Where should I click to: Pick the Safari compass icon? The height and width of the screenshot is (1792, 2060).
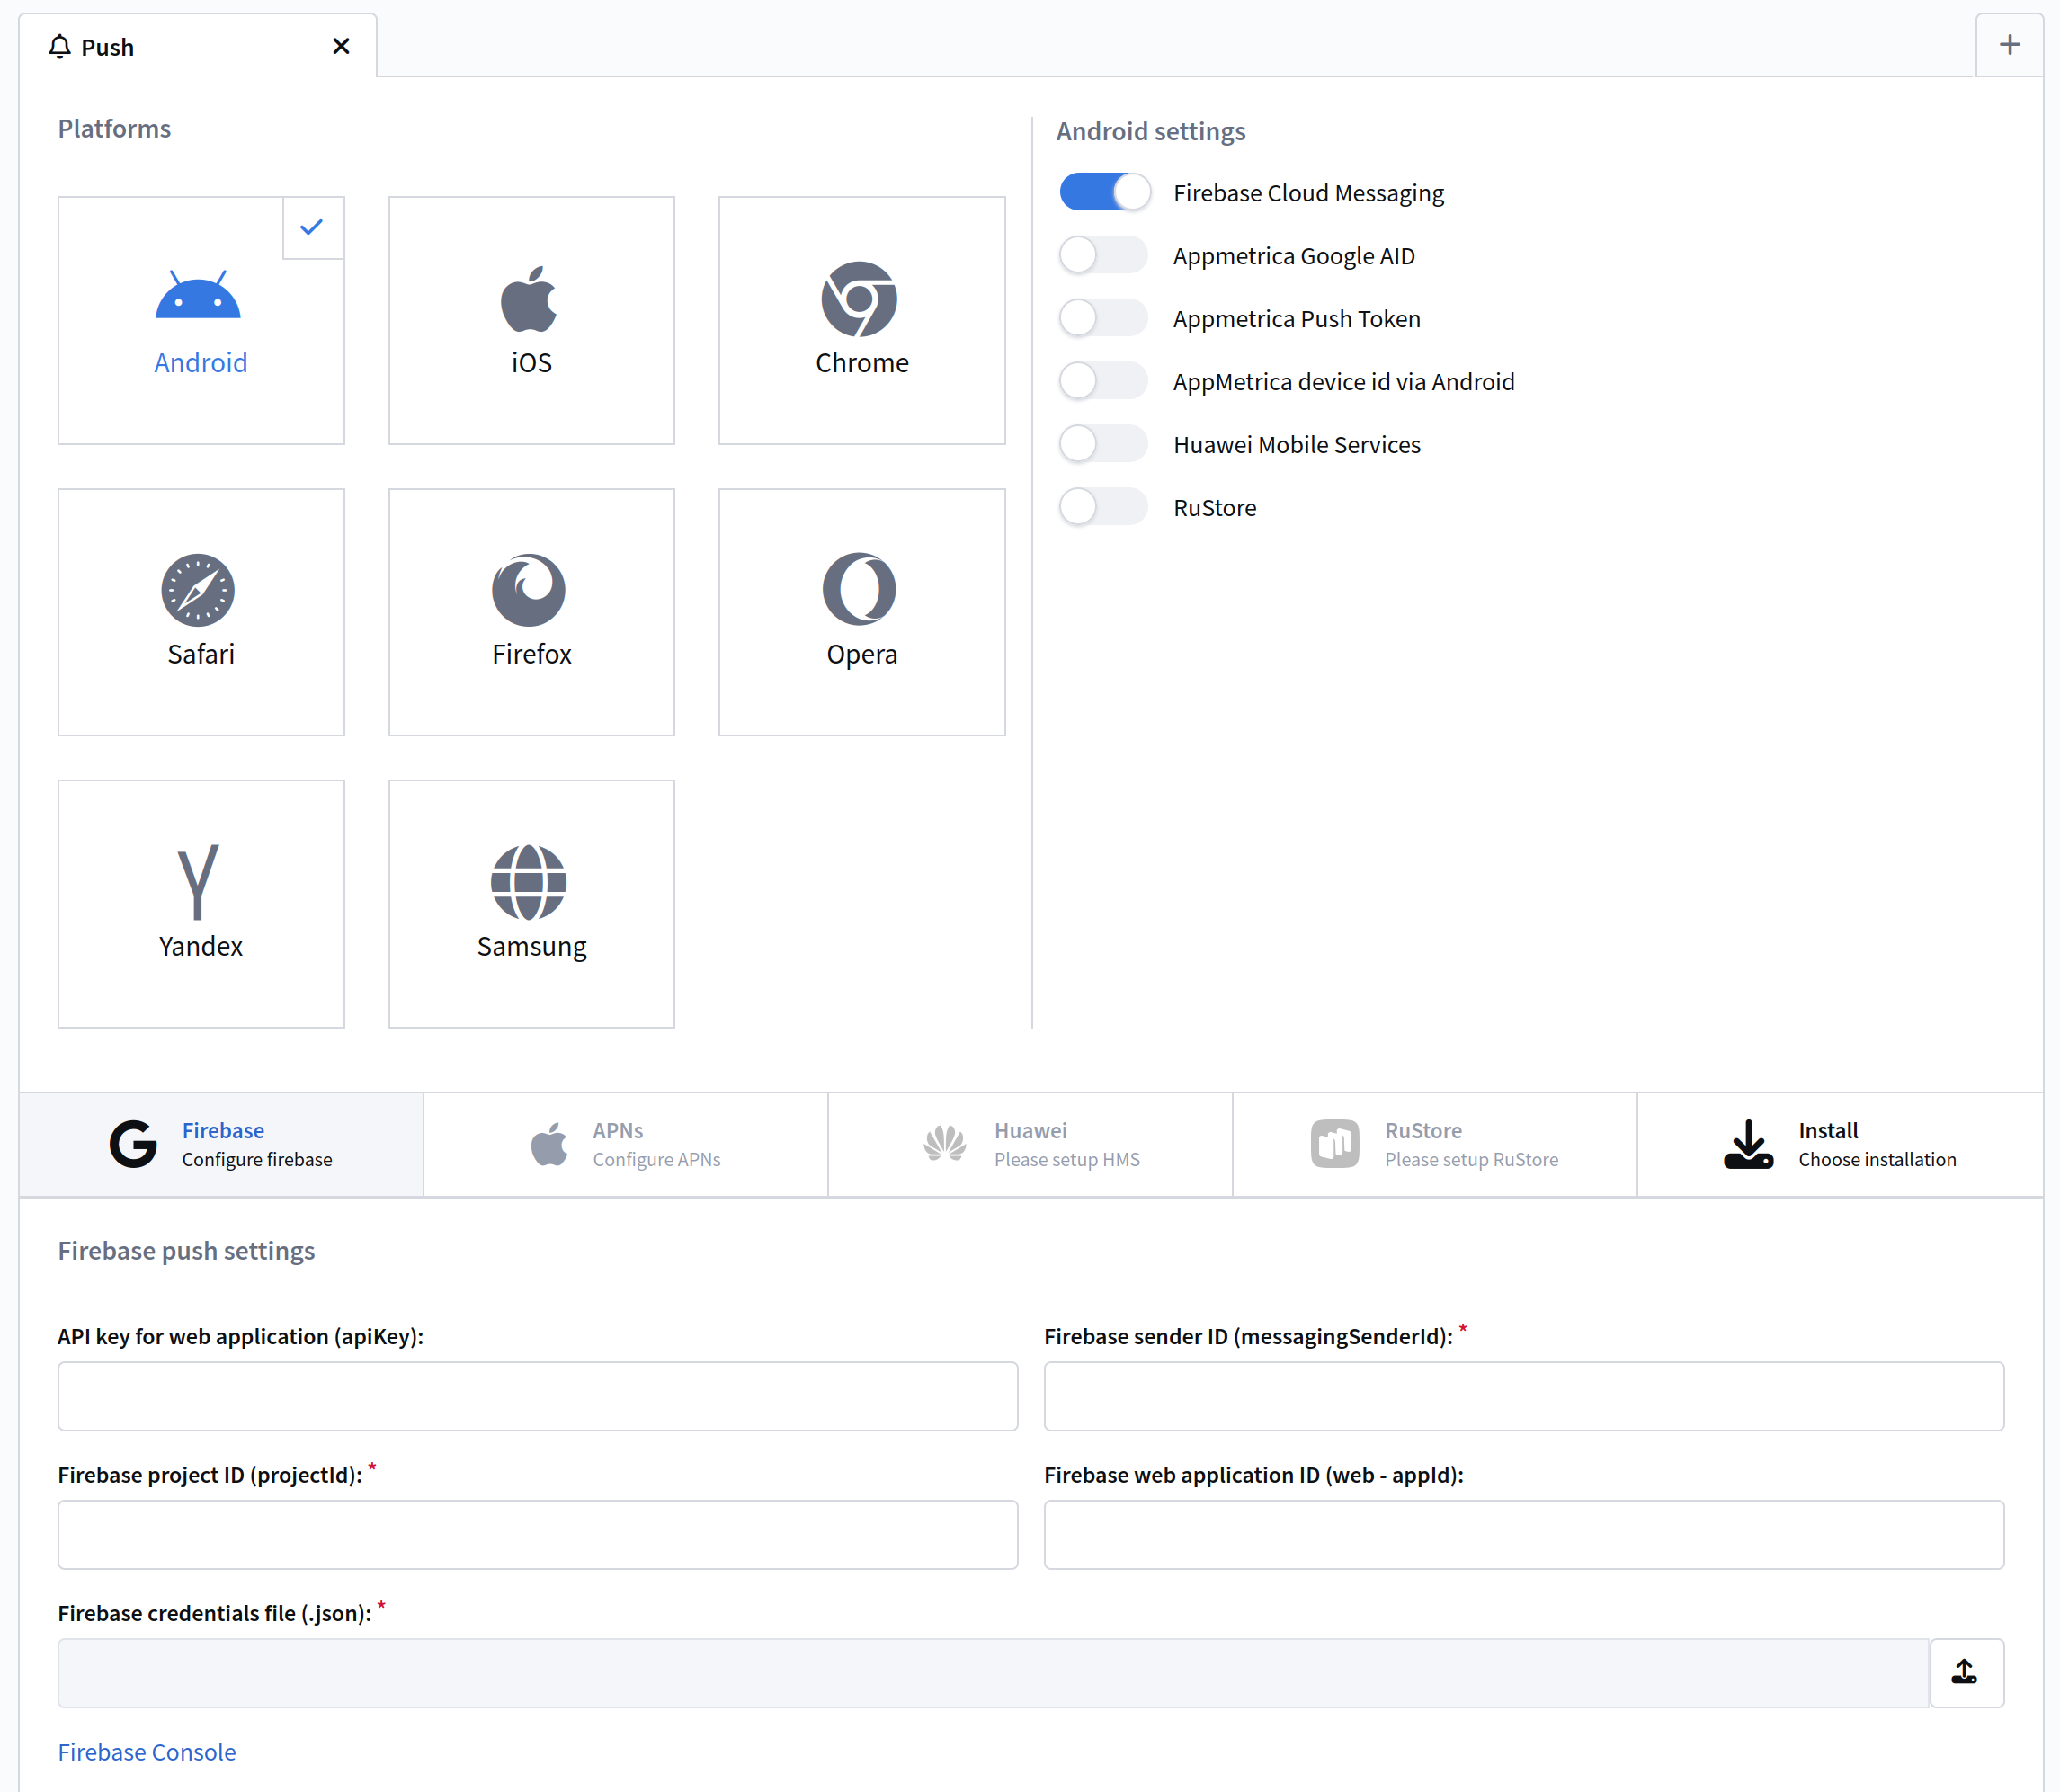pyautogui.click(x=198, y=590)
